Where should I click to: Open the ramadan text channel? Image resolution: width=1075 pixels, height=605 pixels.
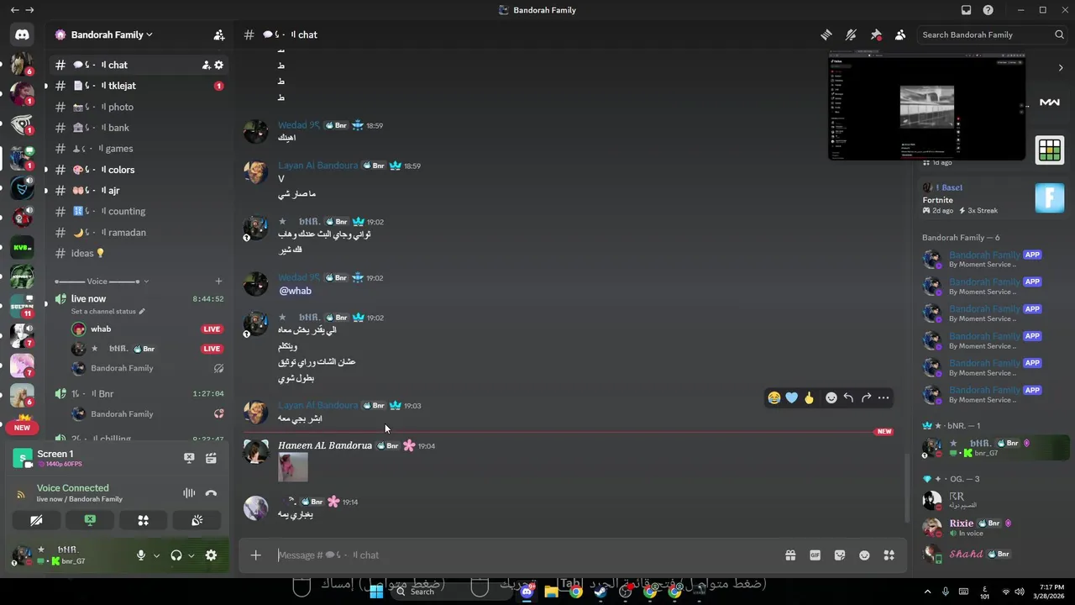[x=139, y=233]
